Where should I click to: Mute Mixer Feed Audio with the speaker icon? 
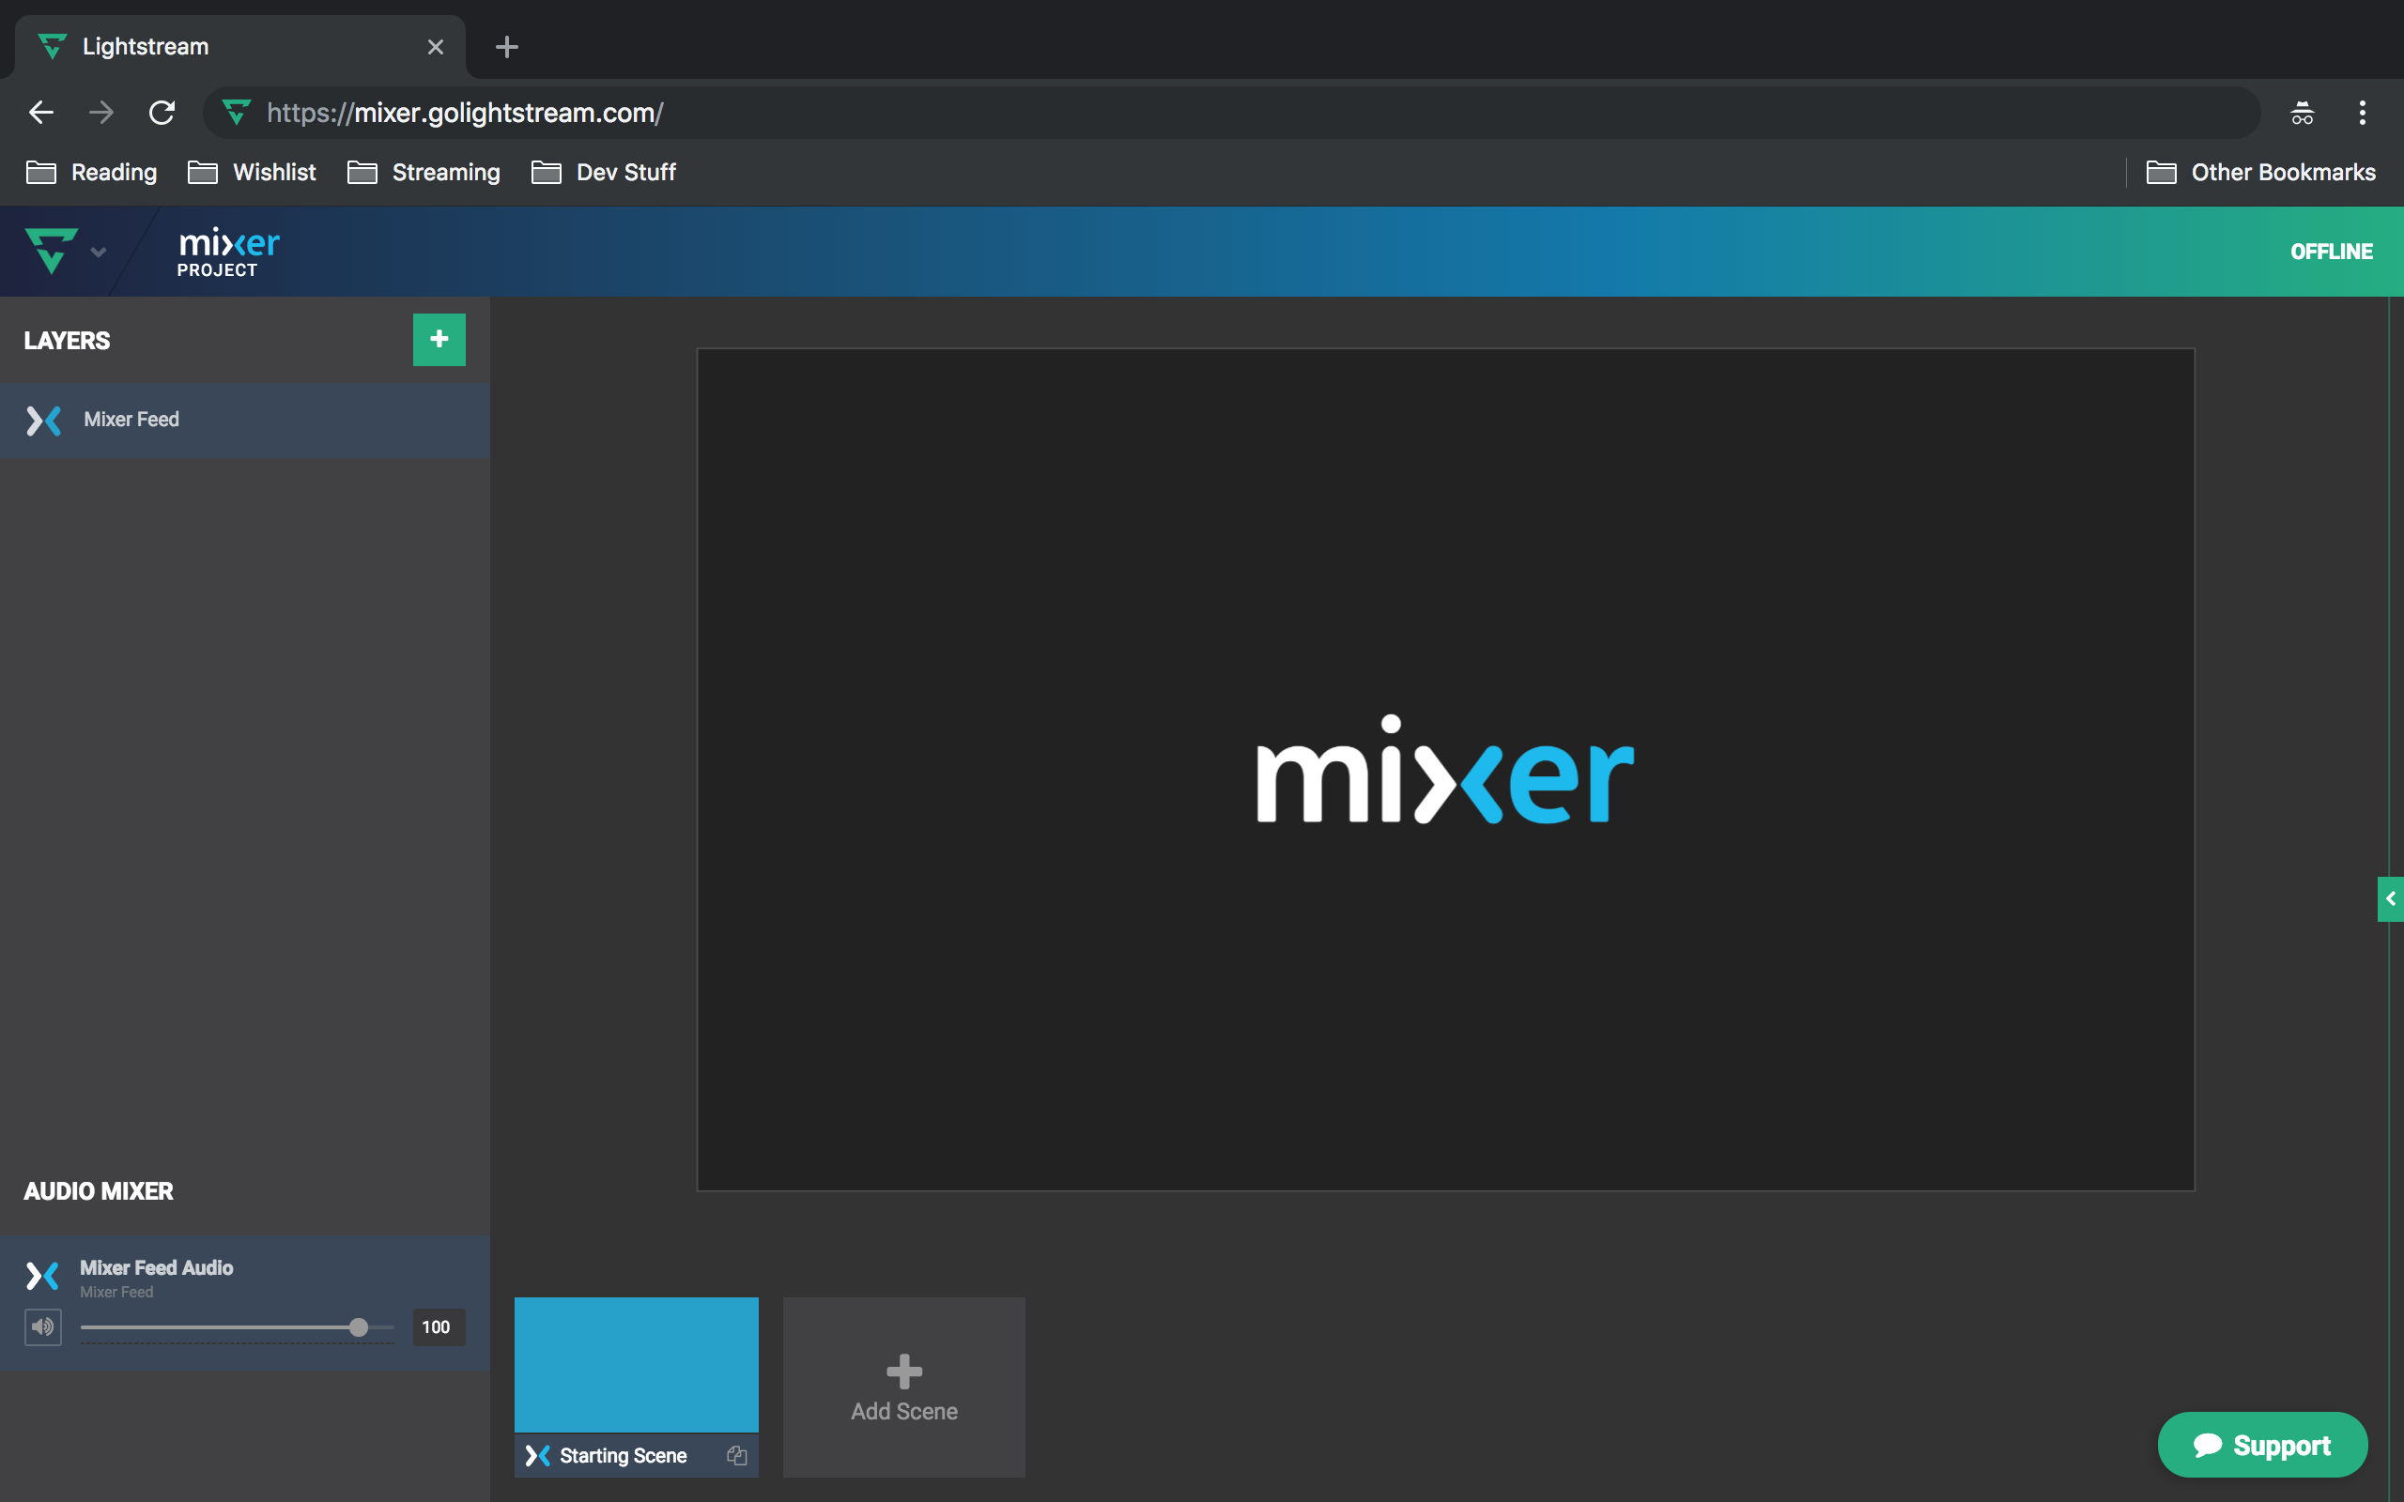point(42,1326)
